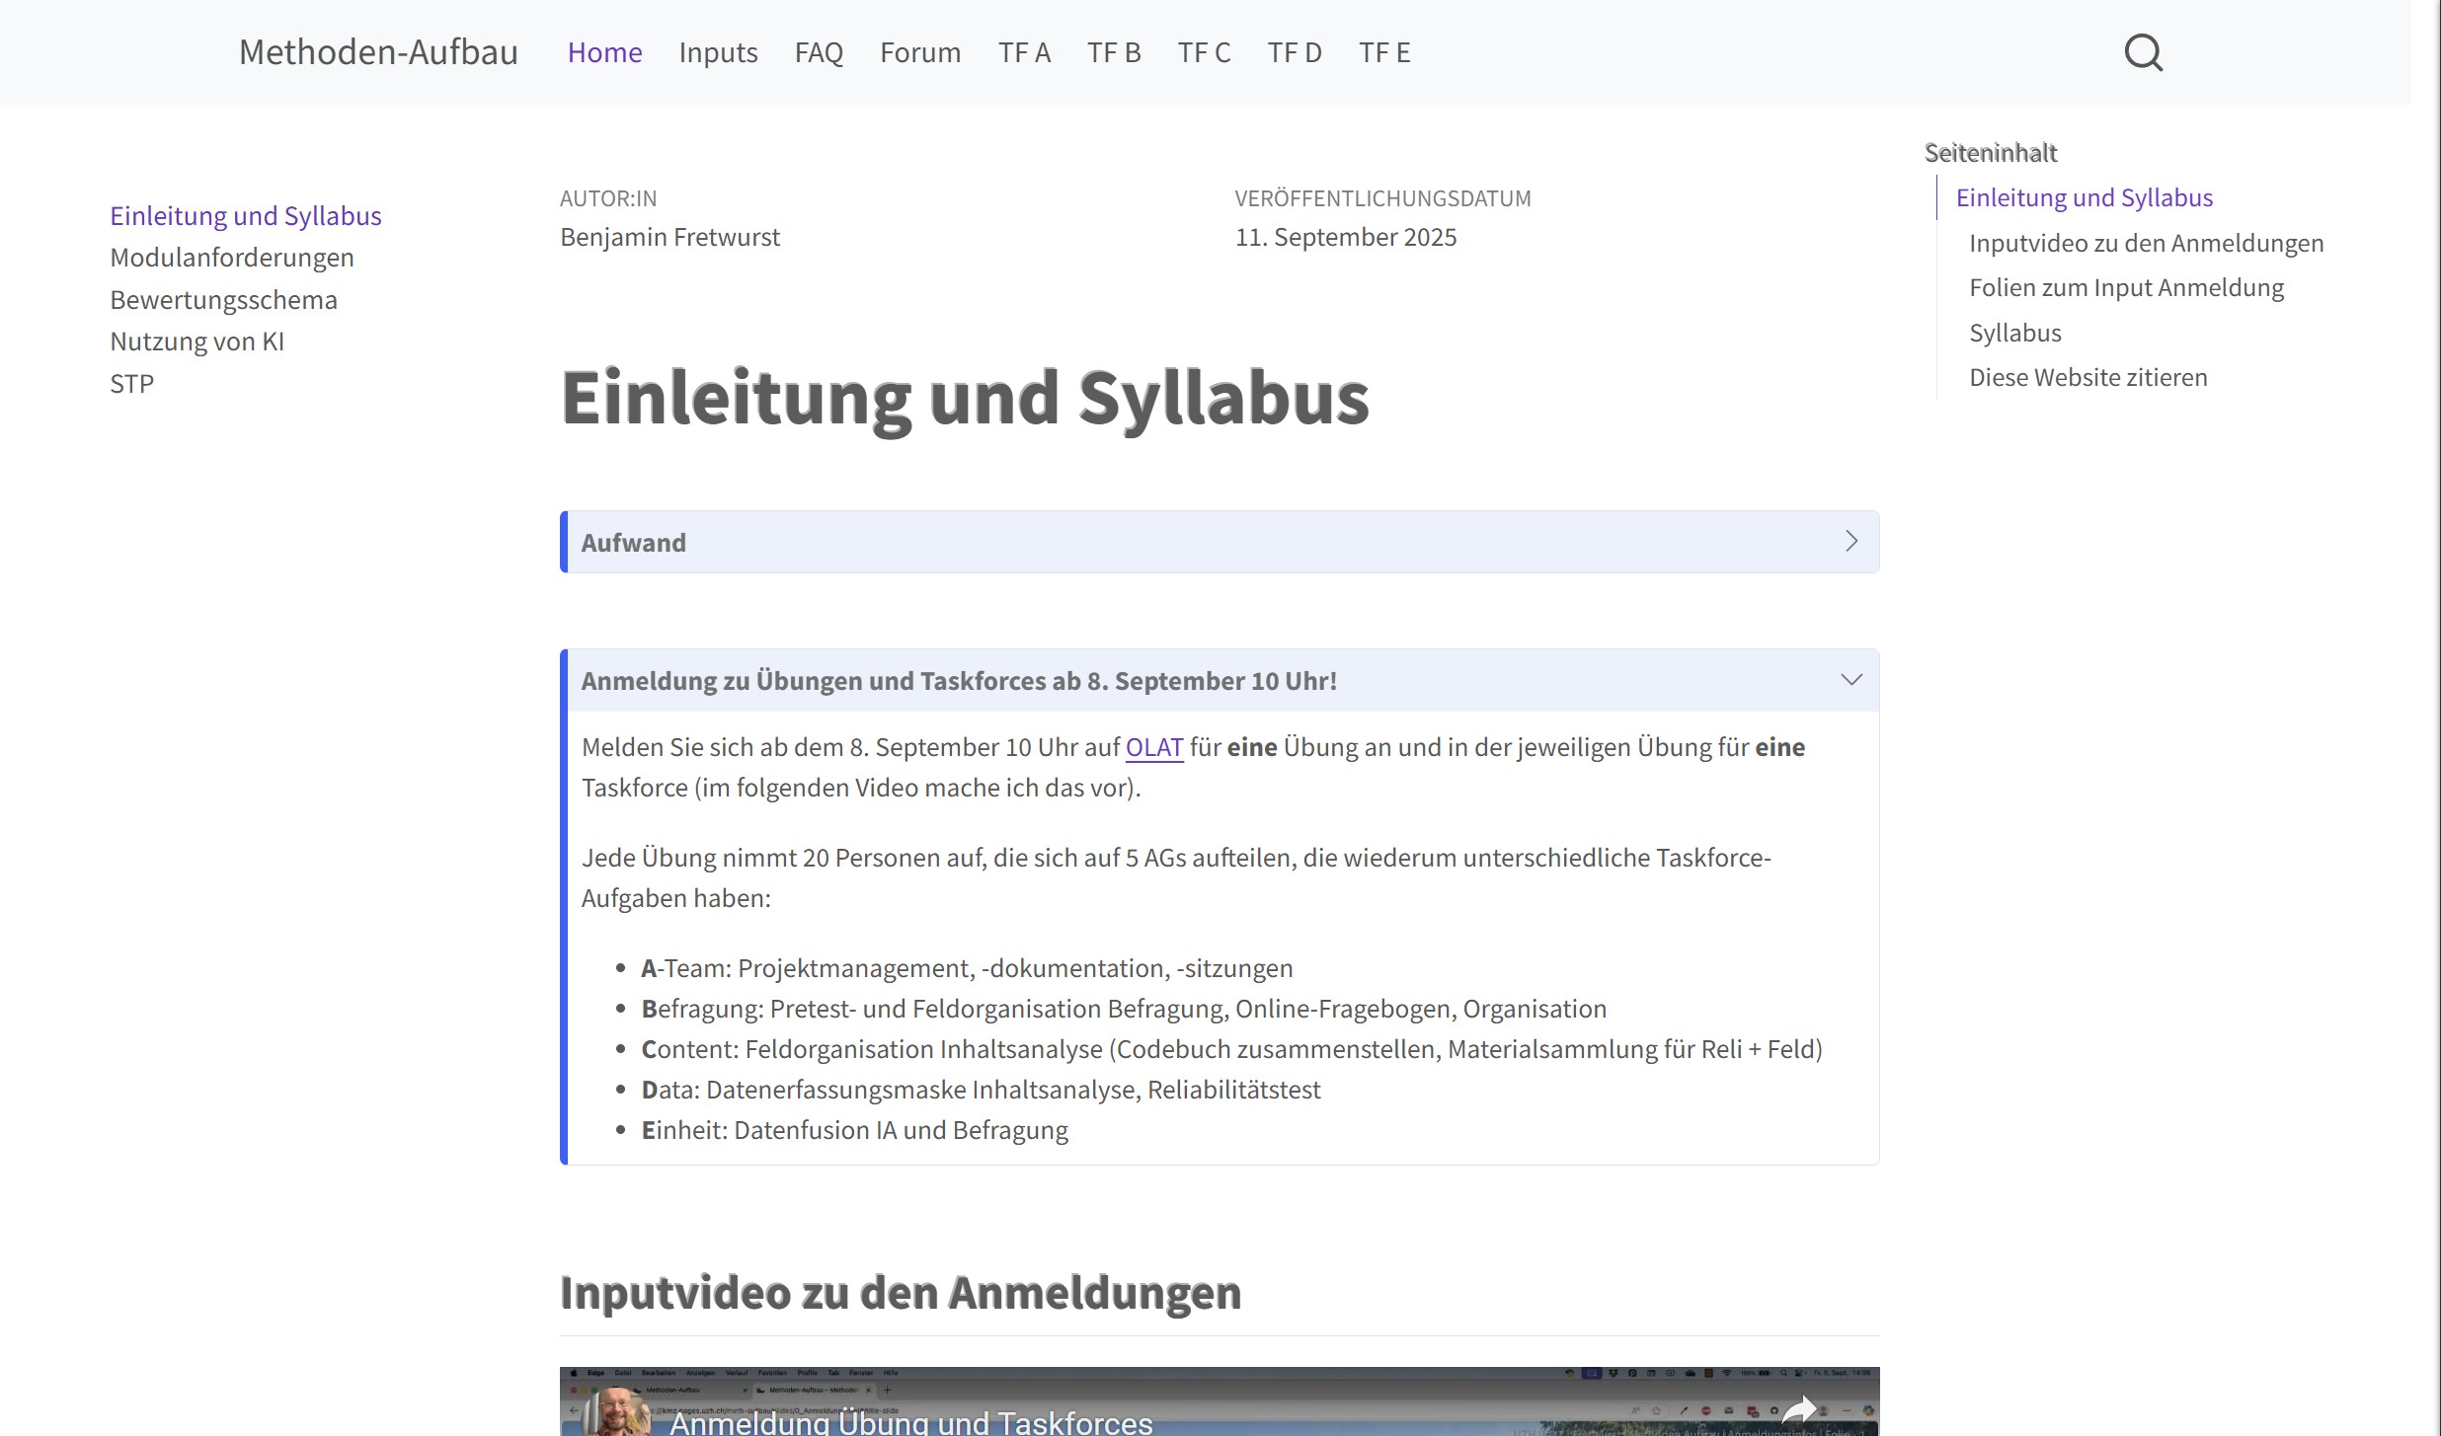
Task: Click the Methoden-Aufbau site title
Action: (x=377, y=51)
